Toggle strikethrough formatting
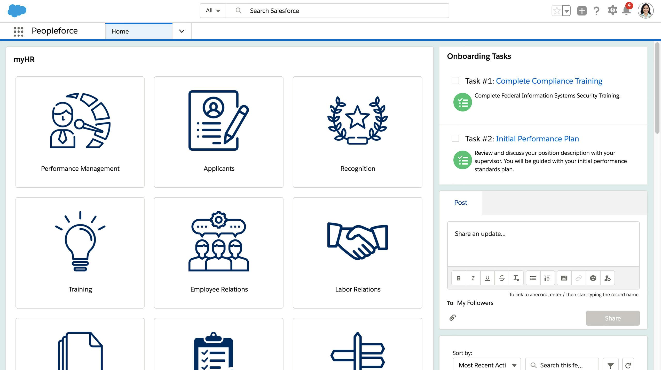 [x=502, y=278]
